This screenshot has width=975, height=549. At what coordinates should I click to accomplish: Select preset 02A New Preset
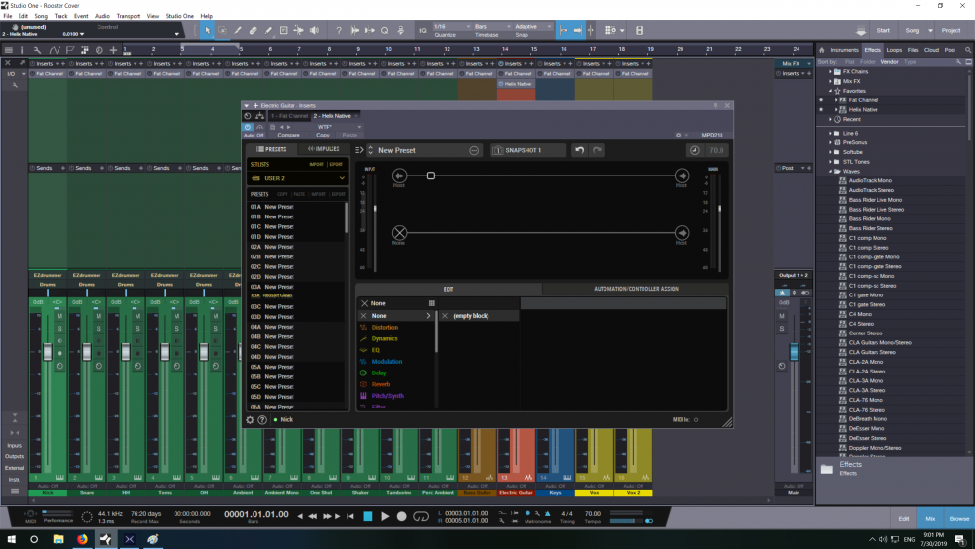[x=297, y=247]
